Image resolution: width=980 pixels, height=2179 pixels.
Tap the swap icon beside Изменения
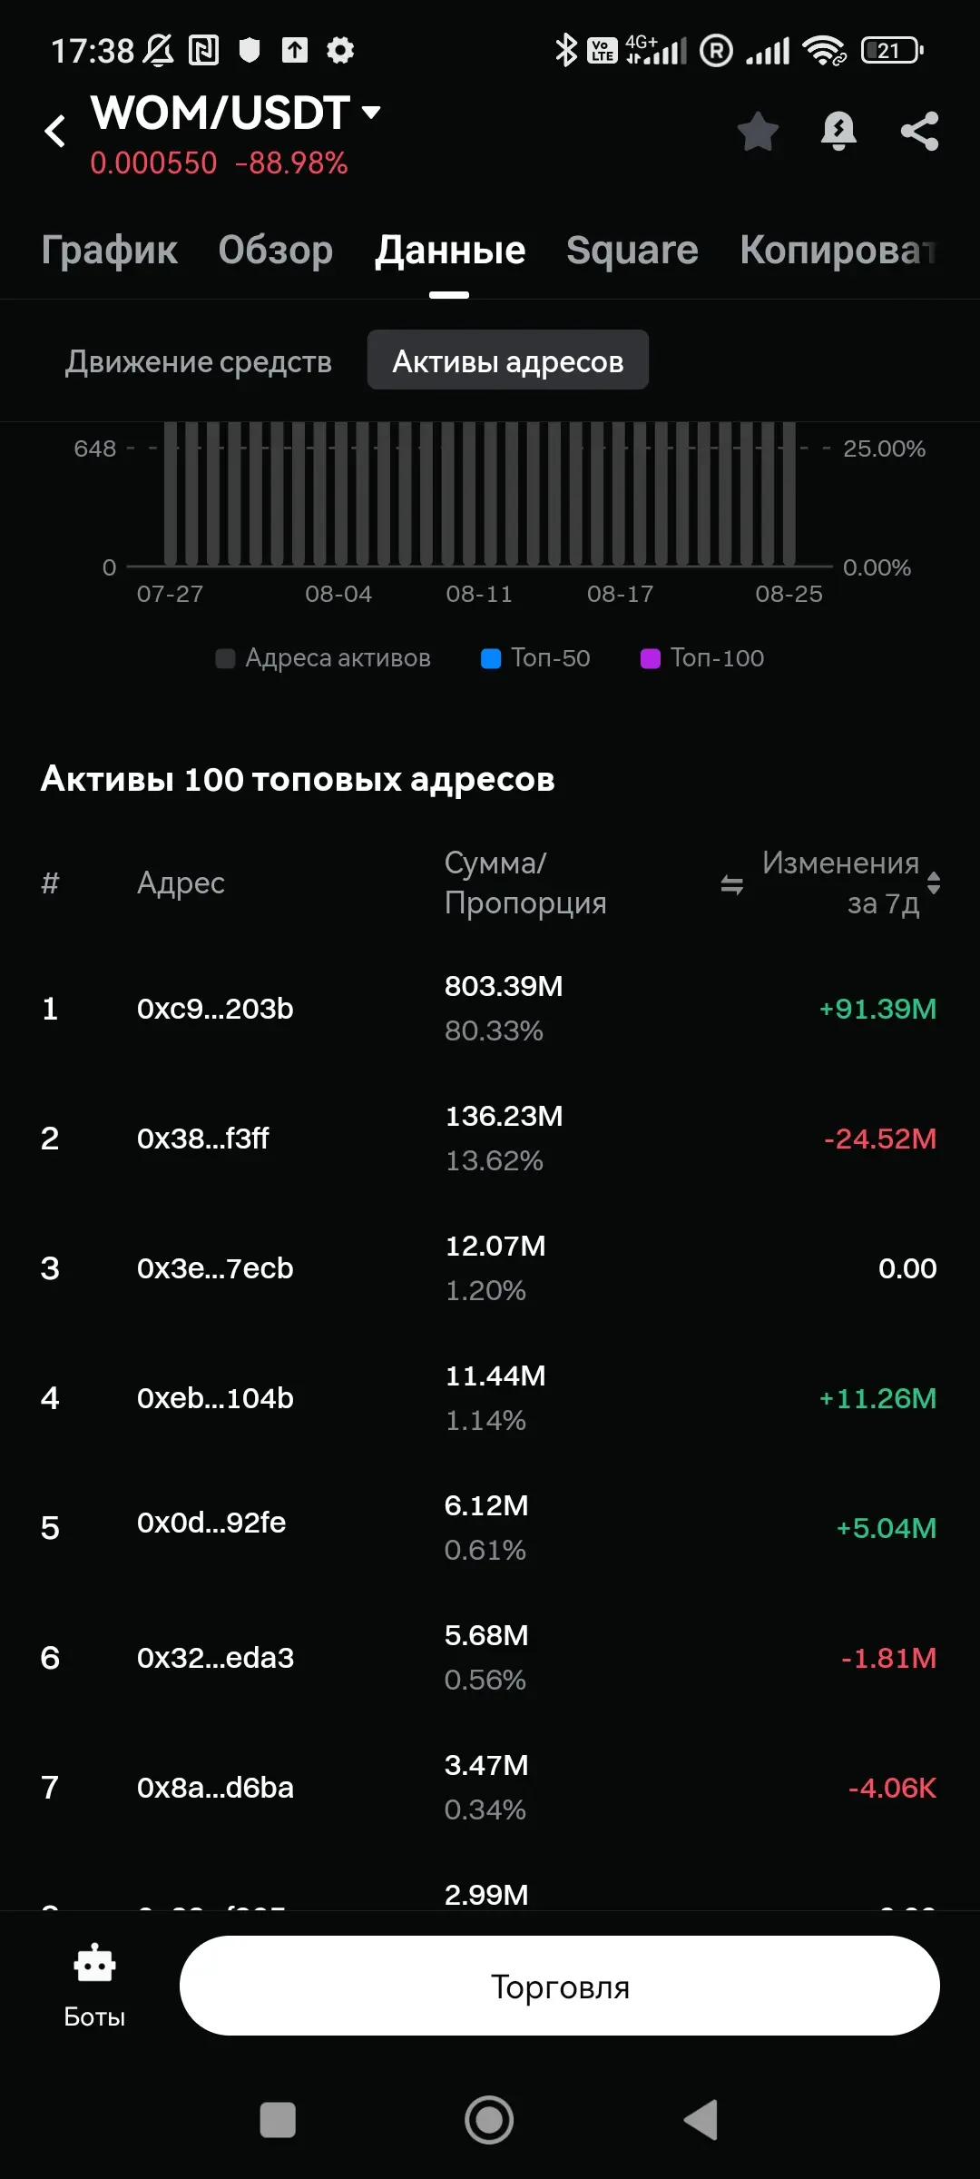coord(731,883)
